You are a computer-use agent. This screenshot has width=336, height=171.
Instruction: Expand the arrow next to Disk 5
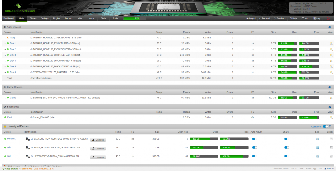(x=5, y=67)
